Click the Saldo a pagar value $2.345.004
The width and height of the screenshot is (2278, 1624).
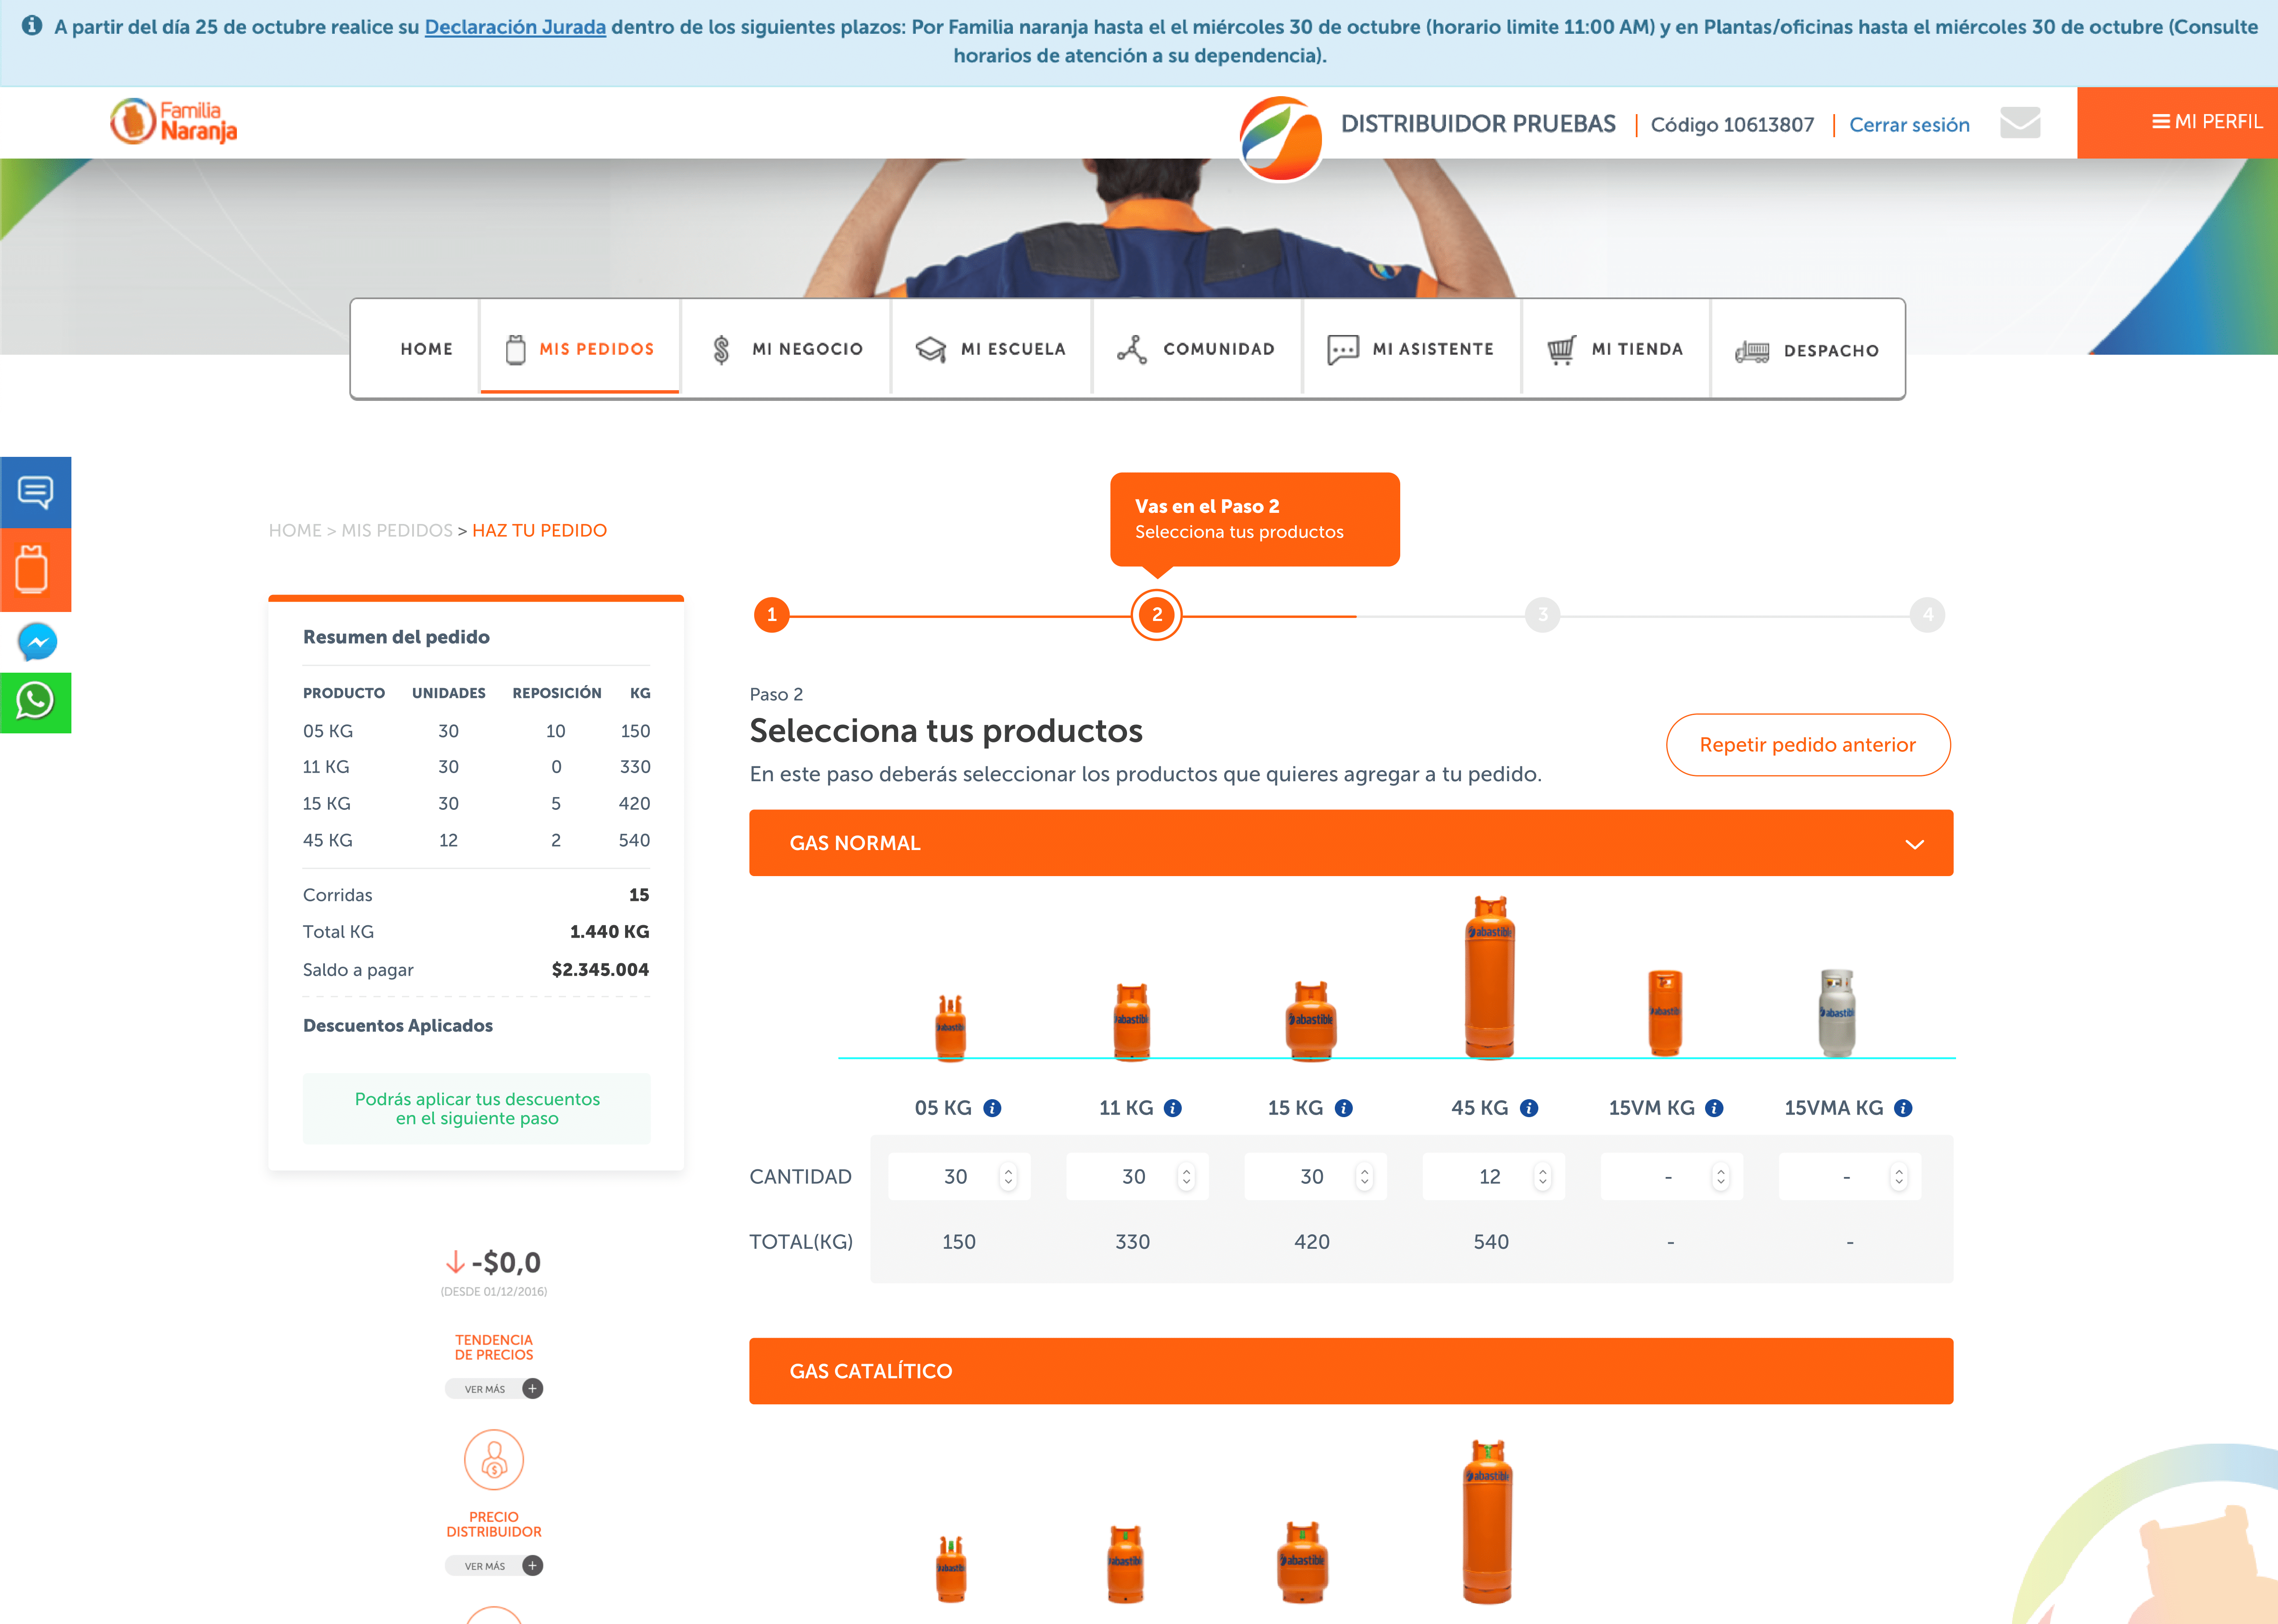600,970
